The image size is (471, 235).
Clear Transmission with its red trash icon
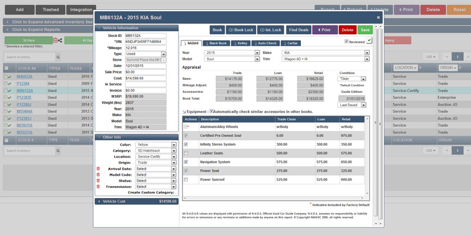(98, 186)
